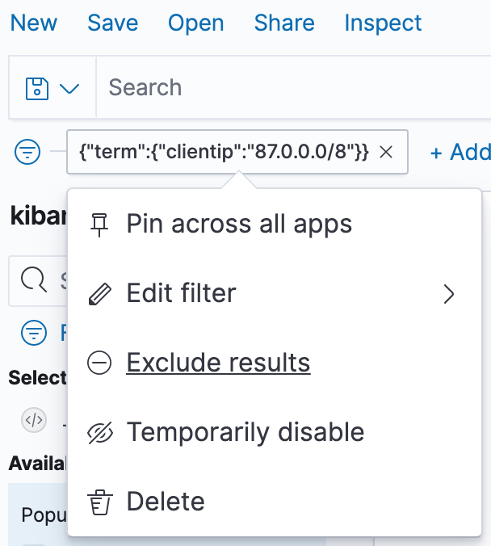Choose Delete from the filter menu
Screen dimensions: 491x546
[166, 502]
